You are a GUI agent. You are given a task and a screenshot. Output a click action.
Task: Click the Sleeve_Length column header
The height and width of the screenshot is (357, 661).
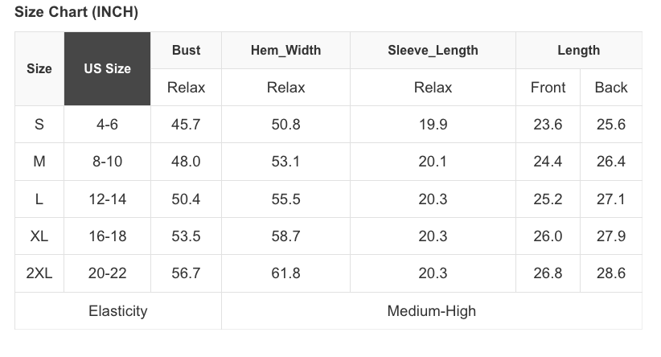[433, 50]
